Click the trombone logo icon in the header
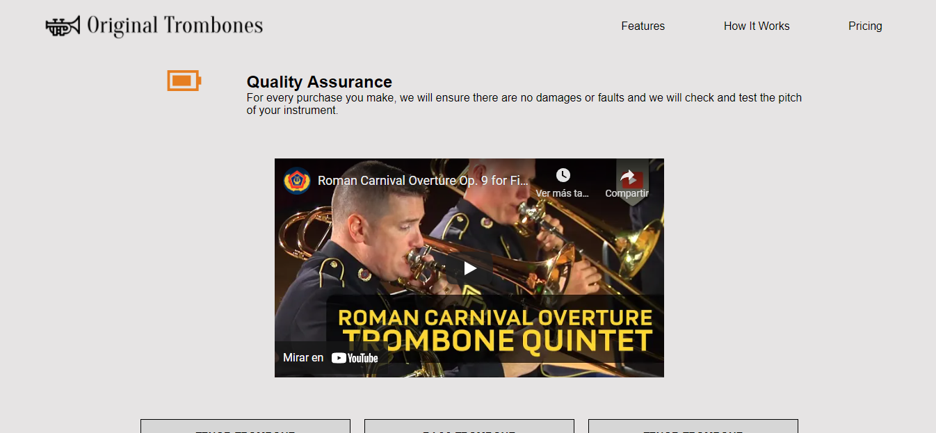The height and width of the screenshot is (433, 936). tap(63, 26)
